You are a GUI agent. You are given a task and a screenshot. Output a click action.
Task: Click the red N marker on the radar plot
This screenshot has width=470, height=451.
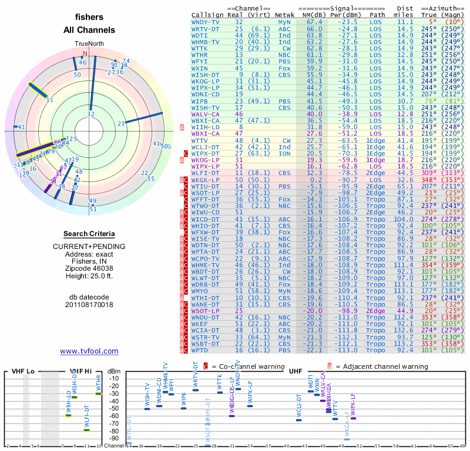[x=85, y=53]
